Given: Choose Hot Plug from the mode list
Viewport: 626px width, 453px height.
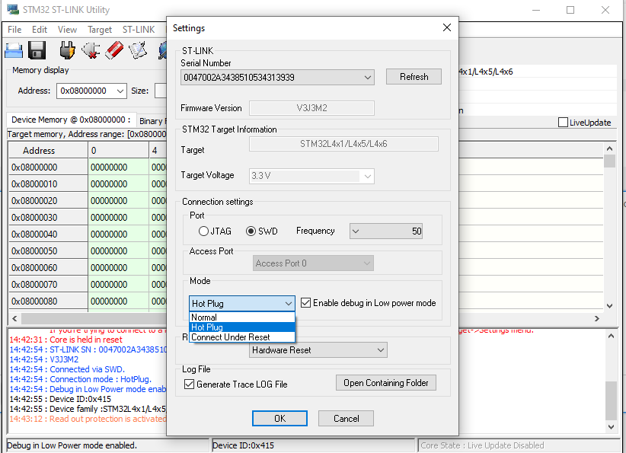Looking at the screenshot, I should (x=242, y=327).
